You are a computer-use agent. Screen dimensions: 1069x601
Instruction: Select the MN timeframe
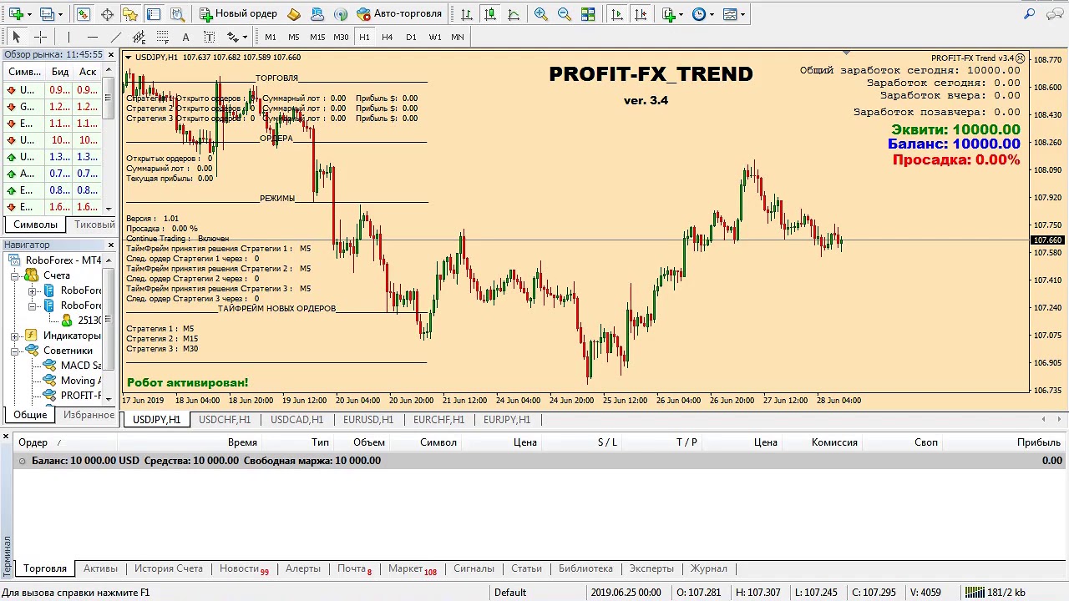tap(458, 37)
